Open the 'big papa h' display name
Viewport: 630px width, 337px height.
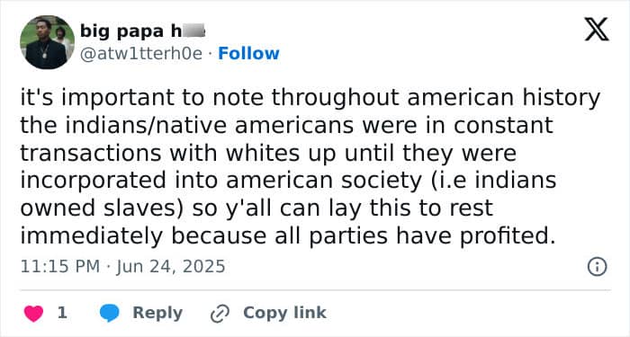pyautogui.click(x=142, y=31)
